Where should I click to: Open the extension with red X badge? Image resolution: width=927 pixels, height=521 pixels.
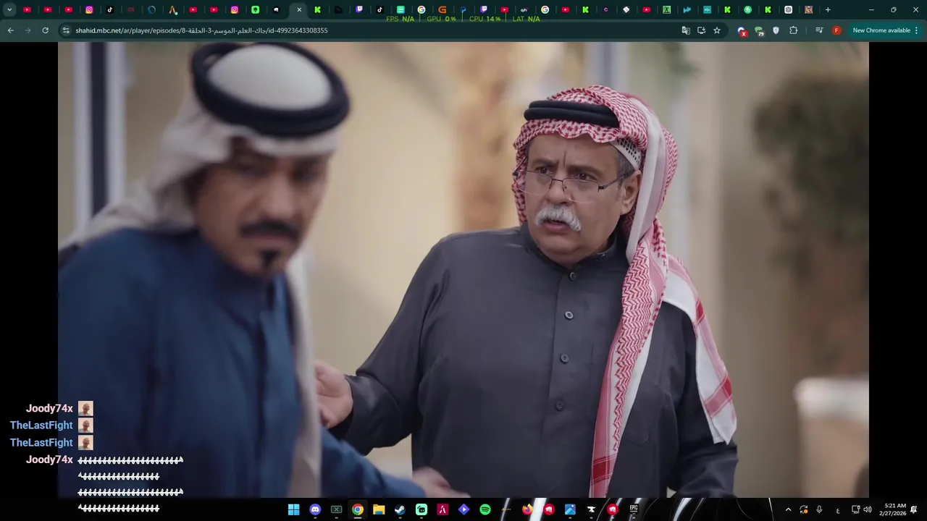(x=742, y=31)
